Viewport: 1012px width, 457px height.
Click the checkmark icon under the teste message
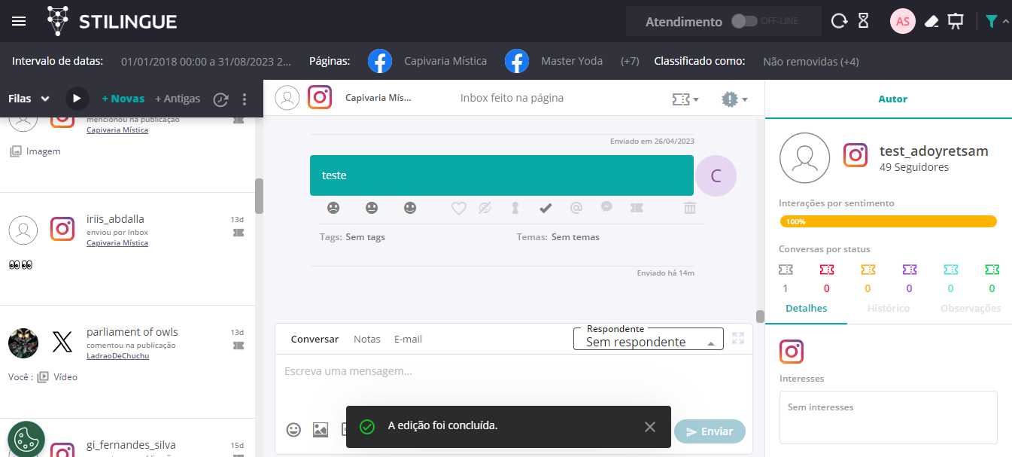(546, 208)
